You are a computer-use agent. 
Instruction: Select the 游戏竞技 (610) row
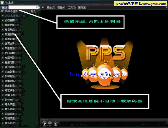(x=13, y=114)
